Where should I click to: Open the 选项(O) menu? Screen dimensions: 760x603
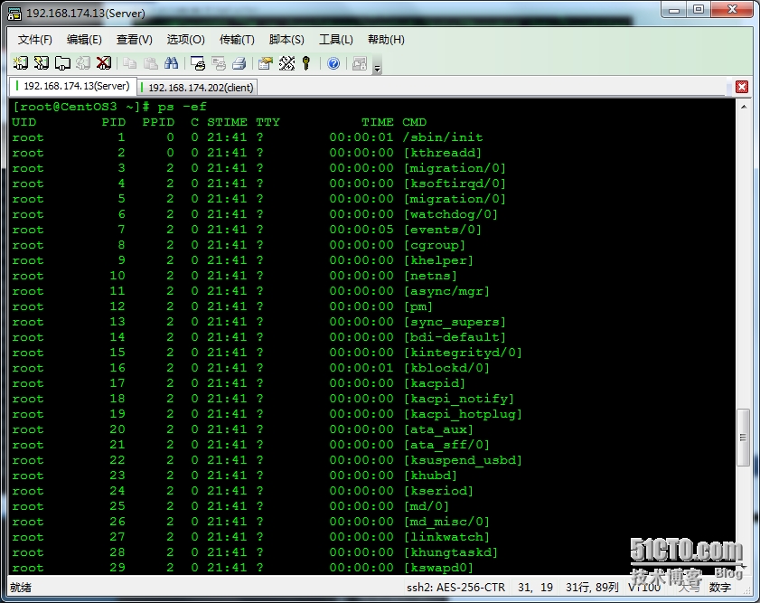click(185, 40)
